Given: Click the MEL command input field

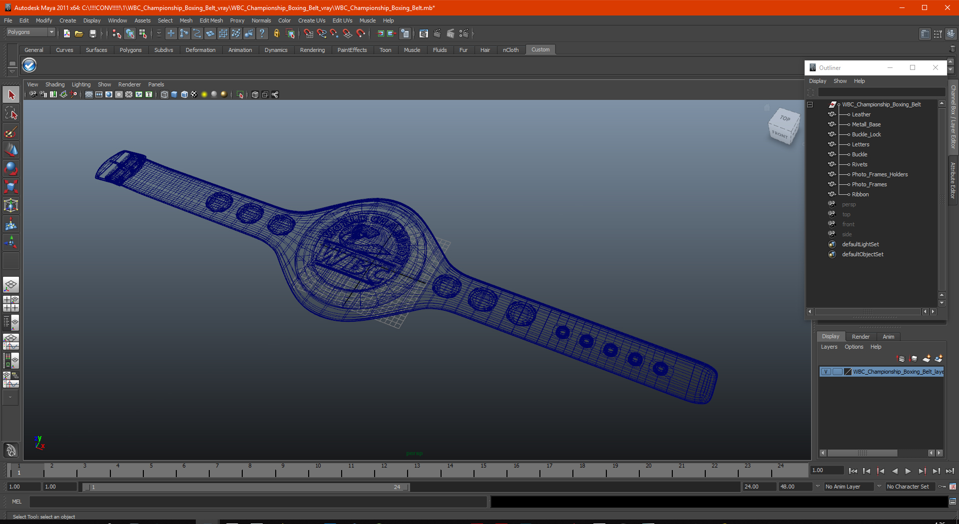Looking at the screenshot, I should coord(258,502).
